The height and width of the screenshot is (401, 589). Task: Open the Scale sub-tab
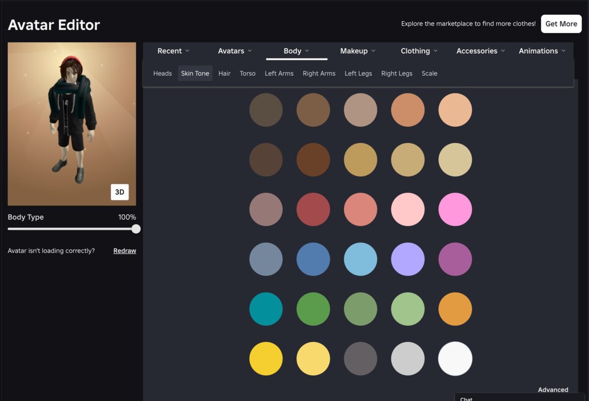pyautogui.click(x=429, y=73)
